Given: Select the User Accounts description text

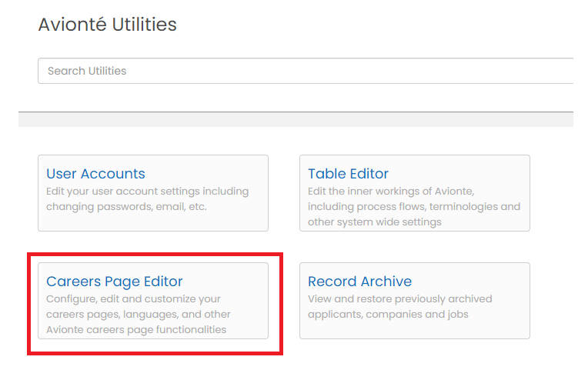Looking at the screenshot, I should tap(148, 199).
